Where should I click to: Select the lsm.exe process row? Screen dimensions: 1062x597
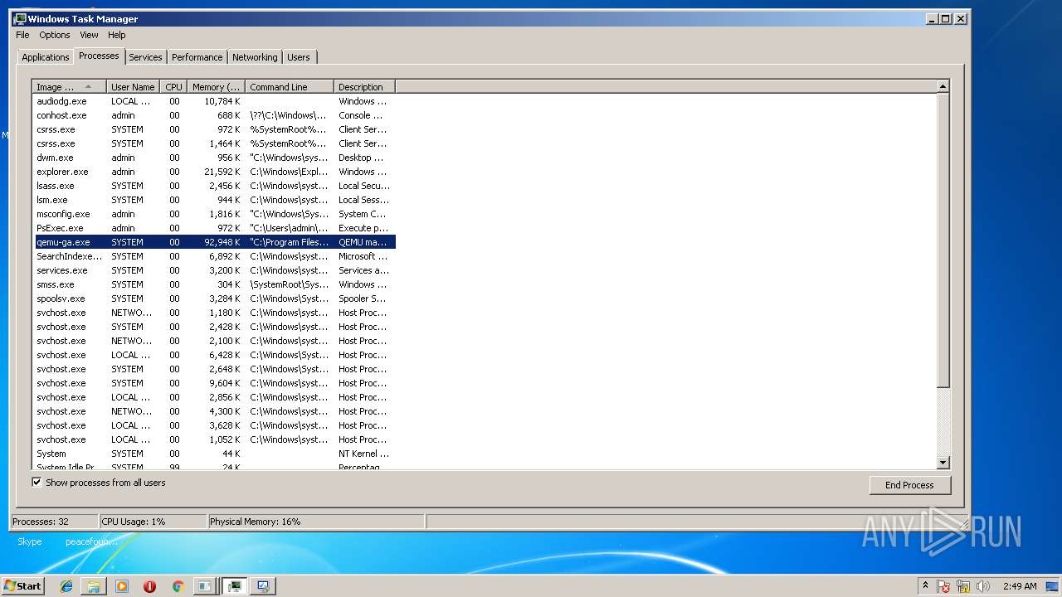[214, 200]
